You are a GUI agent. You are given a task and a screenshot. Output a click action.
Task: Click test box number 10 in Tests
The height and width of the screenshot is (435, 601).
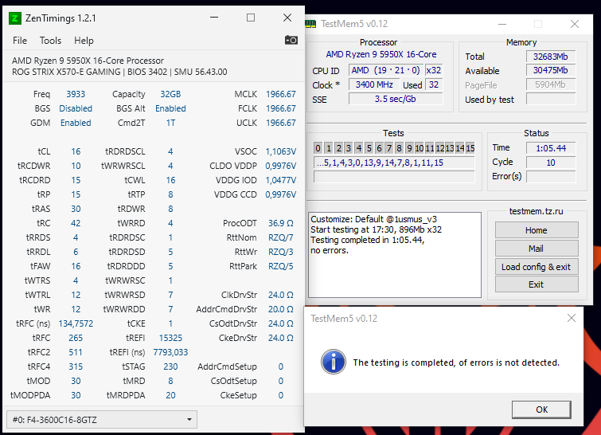[x=420, y=148]
